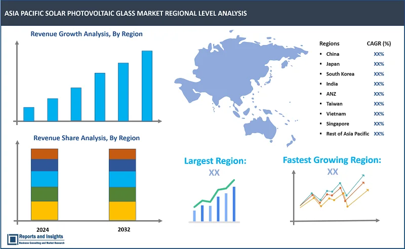Click the main title banner text
Viewport: 405px width, 249px height.
coord(126,14)
